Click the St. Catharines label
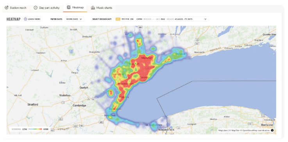The width and height of the screenshot is (288, 142). pos(154,125)
